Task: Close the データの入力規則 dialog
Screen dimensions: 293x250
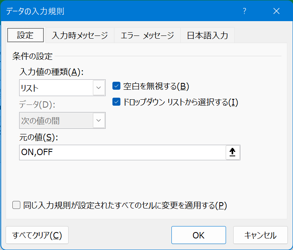Action: 276,11
